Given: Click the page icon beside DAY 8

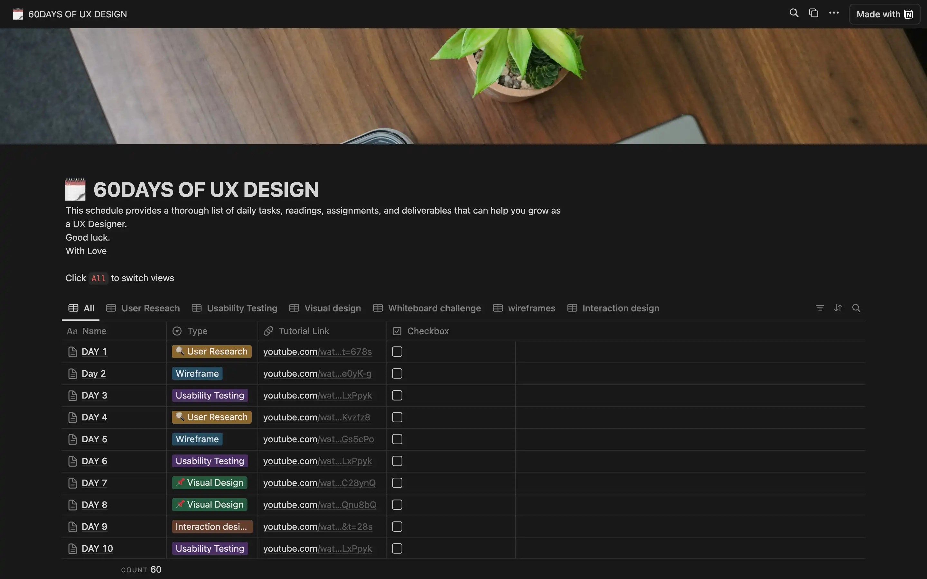Looking at the screenshot, I should [x=72, y=504].
